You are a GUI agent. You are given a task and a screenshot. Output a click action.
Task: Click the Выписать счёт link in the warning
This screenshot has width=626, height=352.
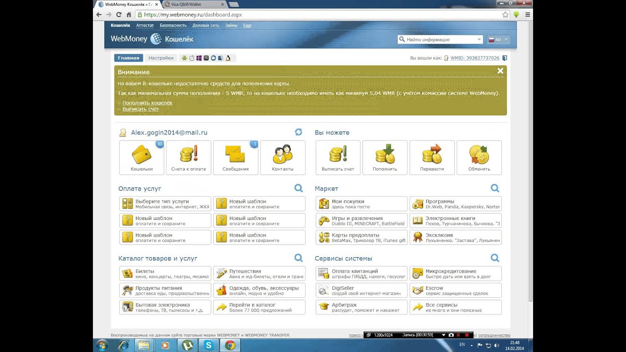140,109
